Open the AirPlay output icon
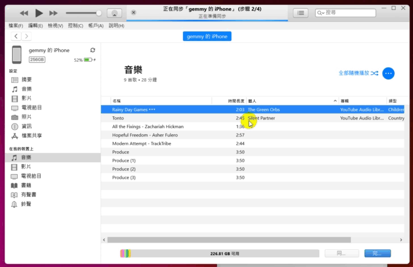413x267 pixels. click(114, 13)
